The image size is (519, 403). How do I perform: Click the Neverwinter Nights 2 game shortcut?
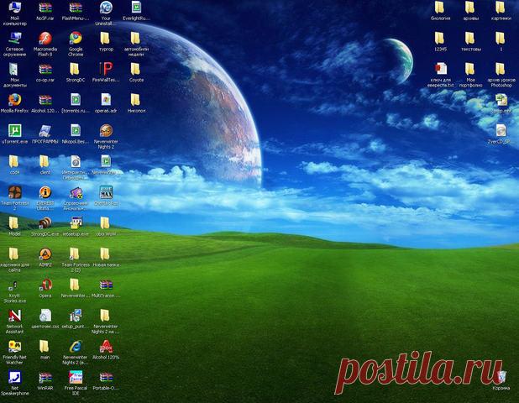[106, 130]
